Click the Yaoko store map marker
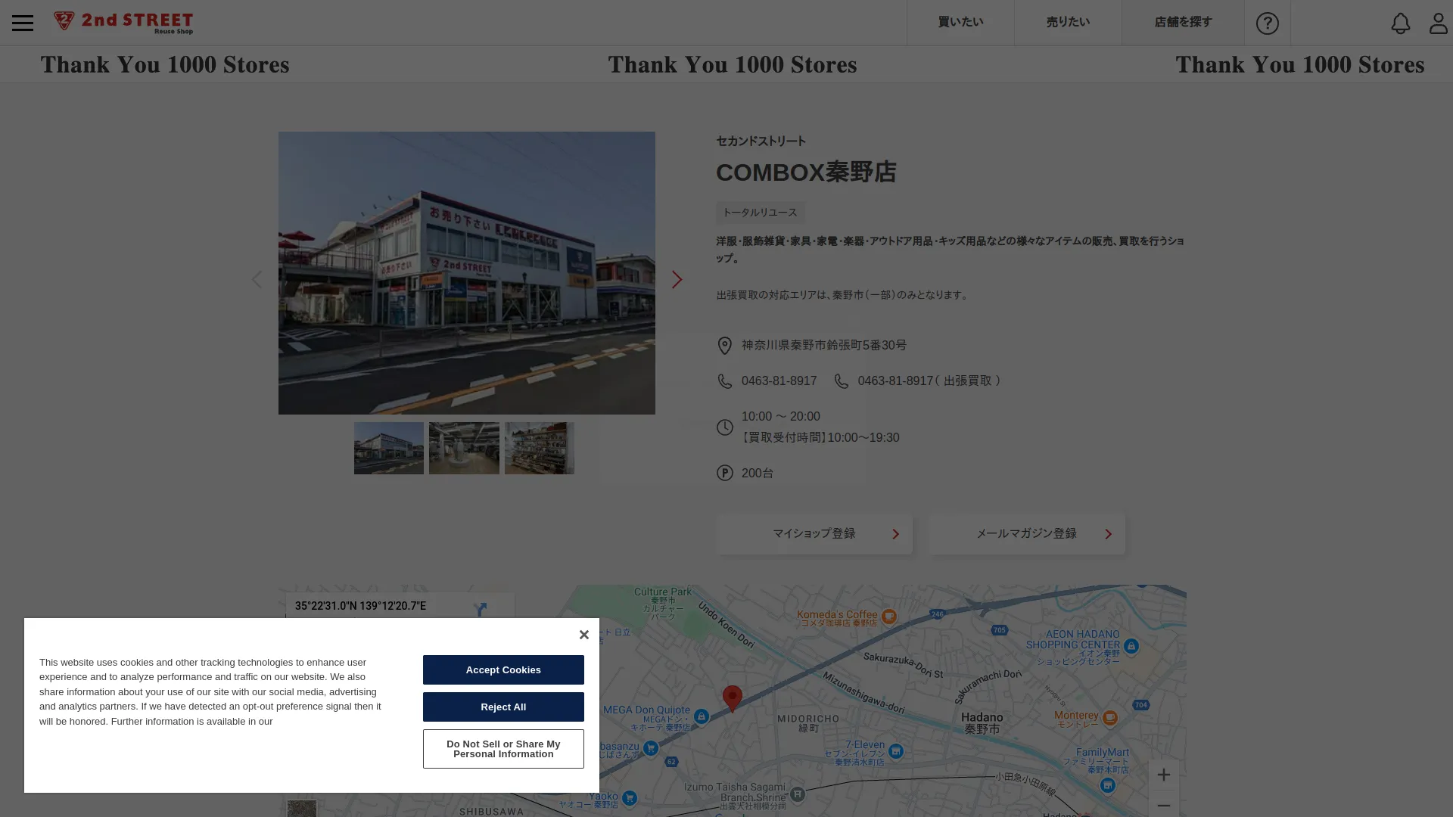Viewport: 1453px width, 817px height. click(x=630, y=798)
